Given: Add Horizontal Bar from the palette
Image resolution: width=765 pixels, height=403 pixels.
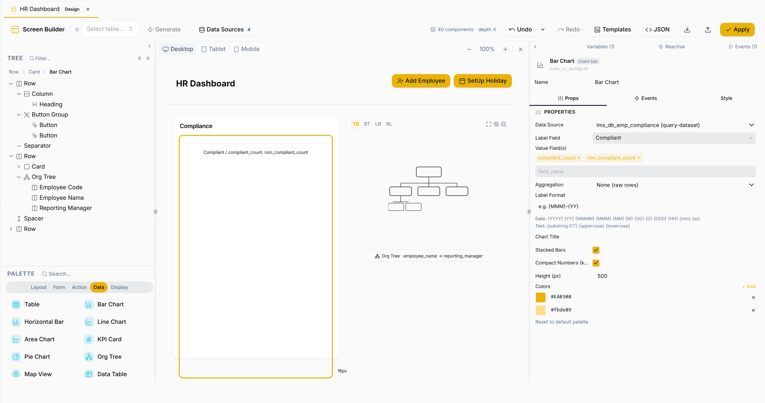Looking at the screenshot, I should 37,322.
